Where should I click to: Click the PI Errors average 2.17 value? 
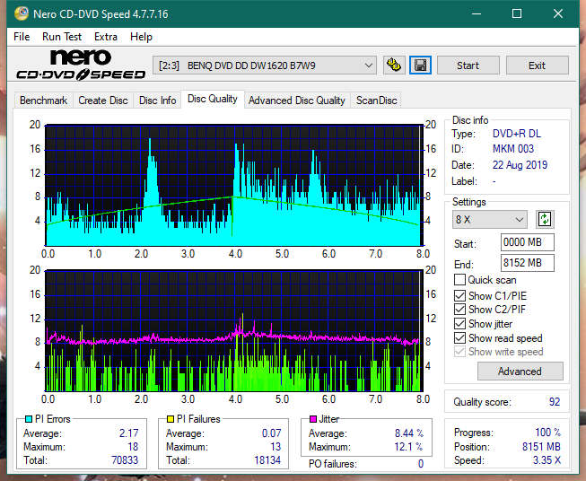[129, 433]
